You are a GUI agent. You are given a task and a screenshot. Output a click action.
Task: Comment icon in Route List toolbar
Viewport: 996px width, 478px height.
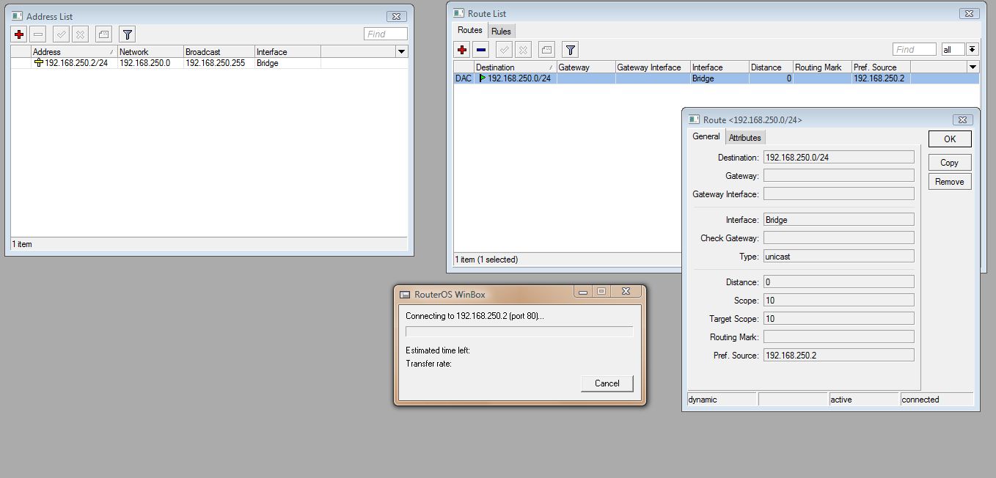546,50
